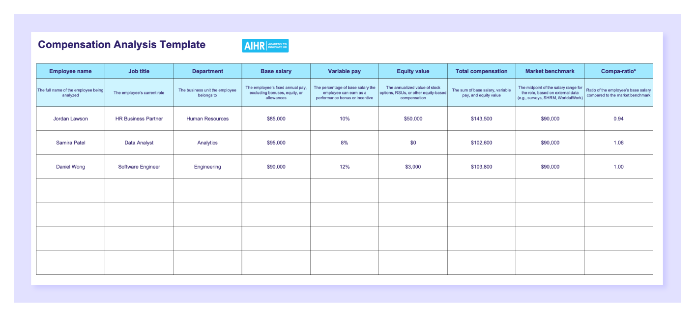
Task: Select the 1.06 compa-ratio cell
Action: [x=618, y=143]
